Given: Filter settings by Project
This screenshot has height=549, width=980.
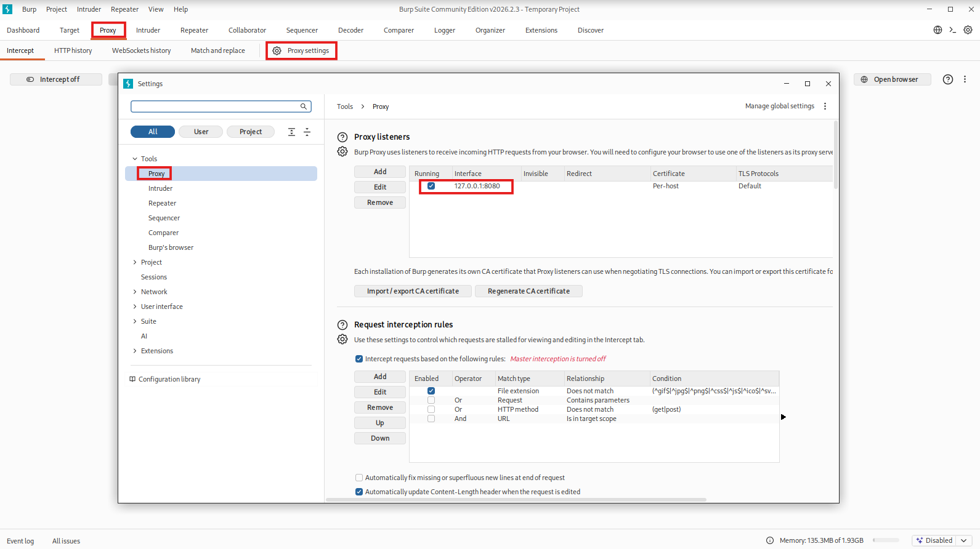Looking at the screenshot, I should 251,132.
